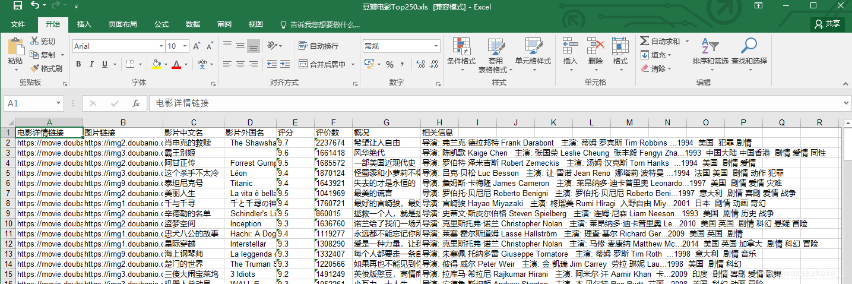852x284 pixels.
Task: Toggle left text alignment
Action: (227, 64)
